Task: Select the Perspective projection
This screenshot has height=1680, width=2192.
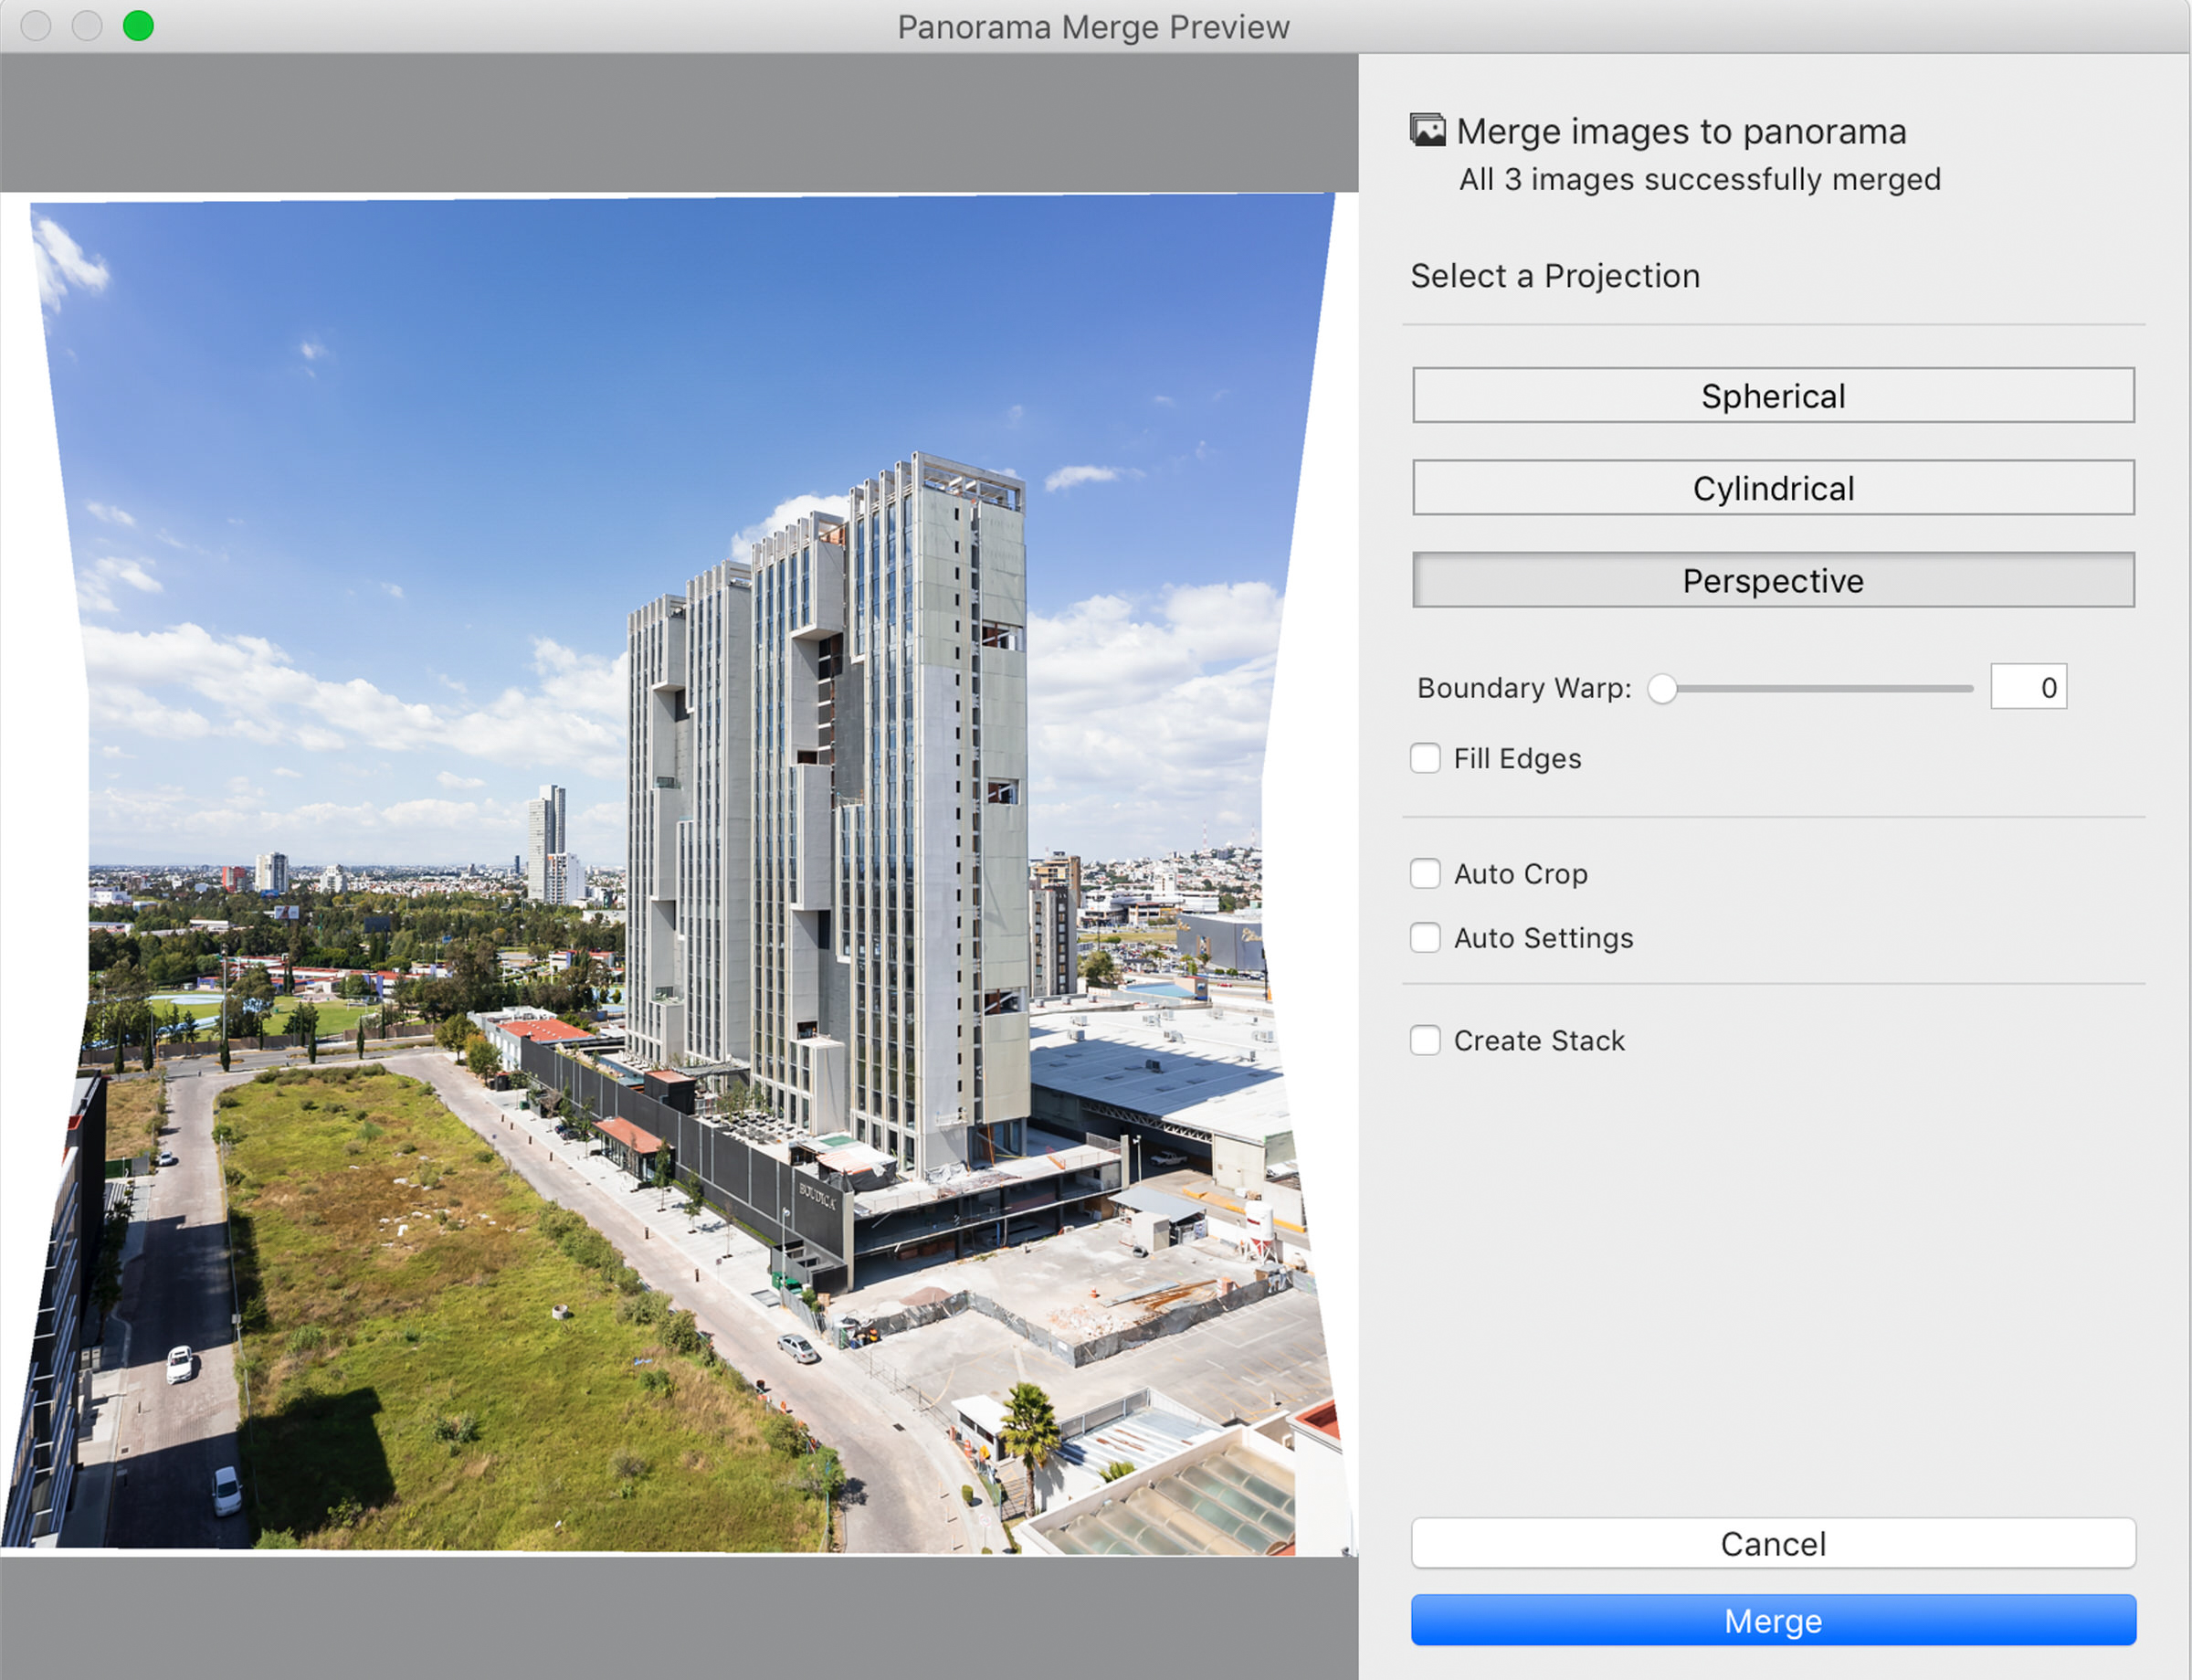Action: click(1775, 580)
